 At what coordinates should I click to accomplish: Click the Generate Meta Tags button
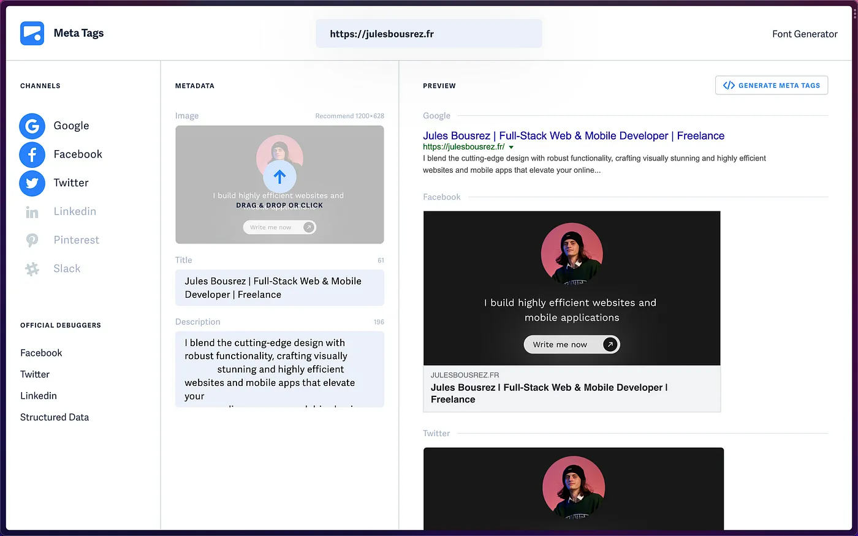coord(772,85)
